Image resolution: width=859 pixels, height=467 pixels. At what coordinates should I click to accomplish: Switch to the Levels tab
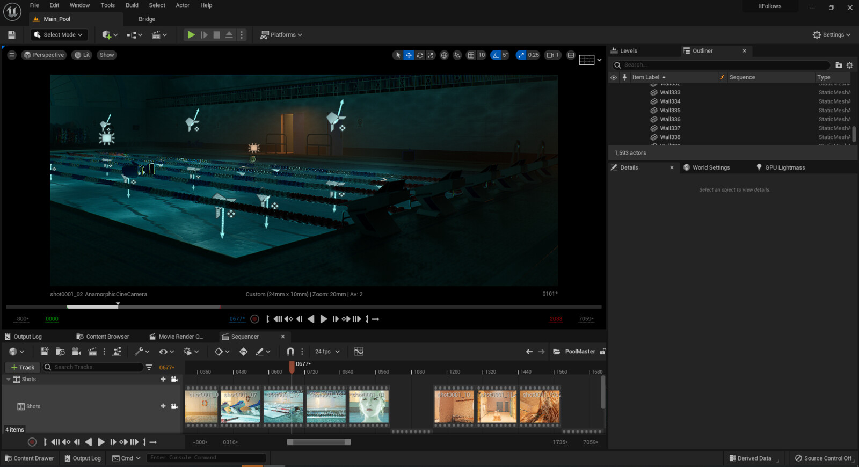(628, 51)
